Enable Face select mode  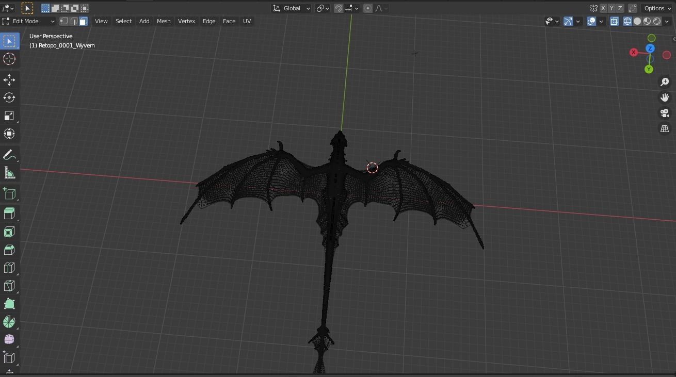tap(84, 21)
